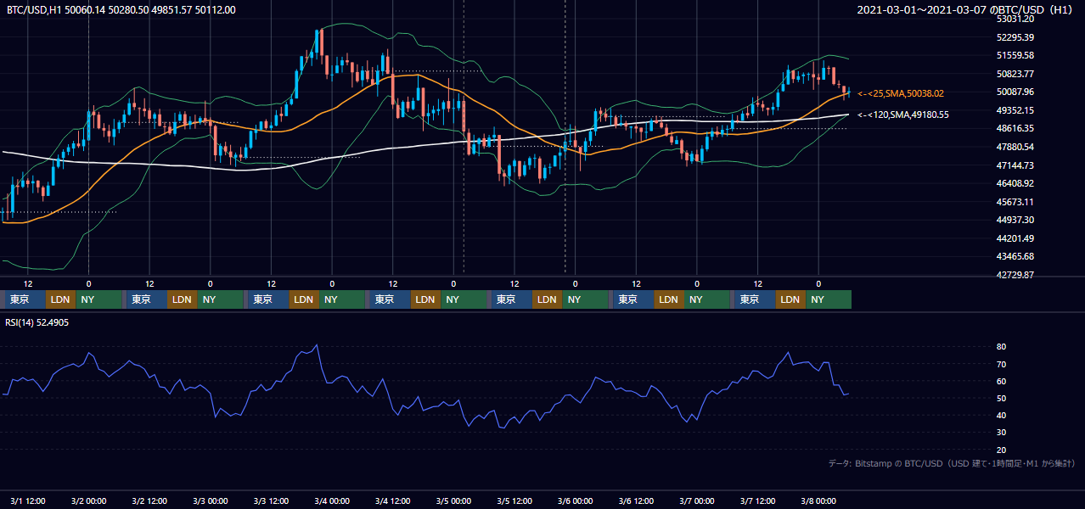Click the 3/2 12:00 date label
The image size is (1085, 509).
coord(149,501)
